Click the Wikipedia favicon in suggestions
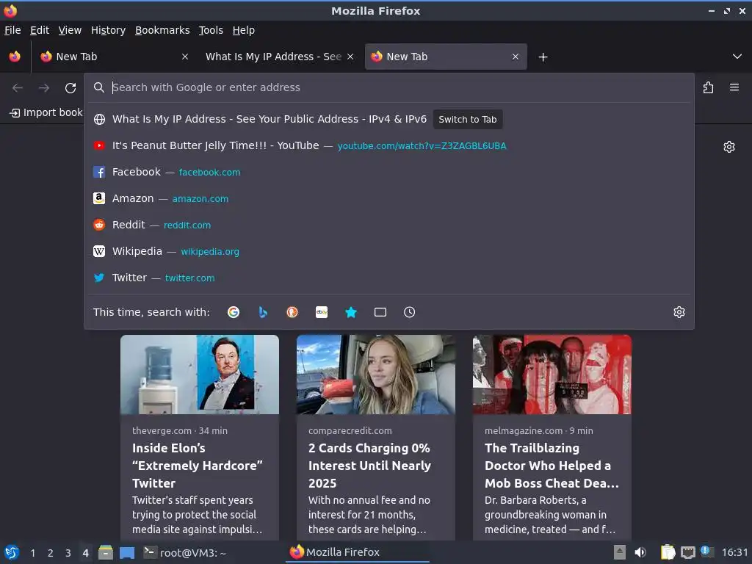752x564 pixels. pyautogui.click(x=99, y=251)
